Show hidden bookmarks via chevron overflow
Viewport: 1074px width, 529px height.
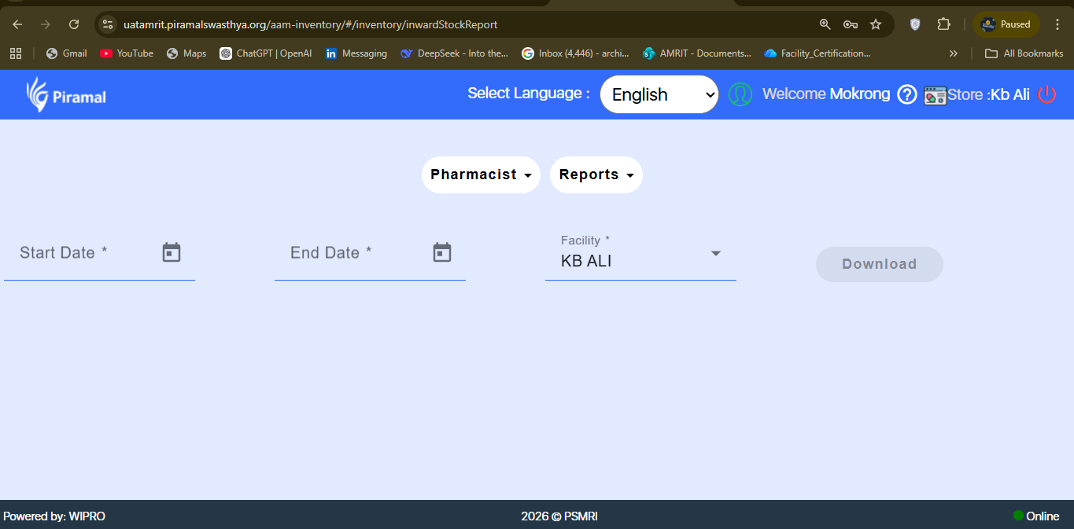[x=954, y=53]
